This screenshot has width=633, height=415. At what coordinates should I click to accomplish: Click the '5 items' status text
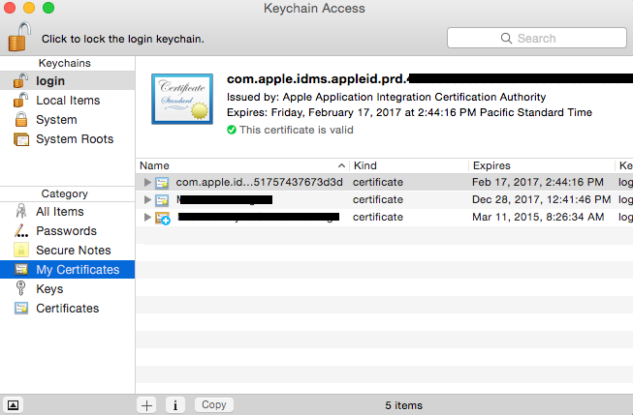pos(403,405)
